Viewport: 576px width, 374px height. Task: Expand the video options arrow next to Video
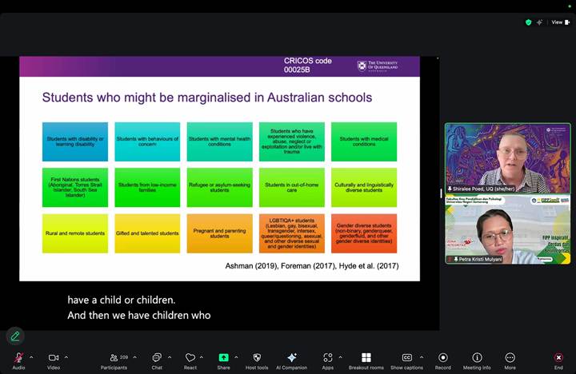coord(66,357)
